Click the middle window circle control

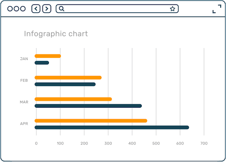click(16, 9)
